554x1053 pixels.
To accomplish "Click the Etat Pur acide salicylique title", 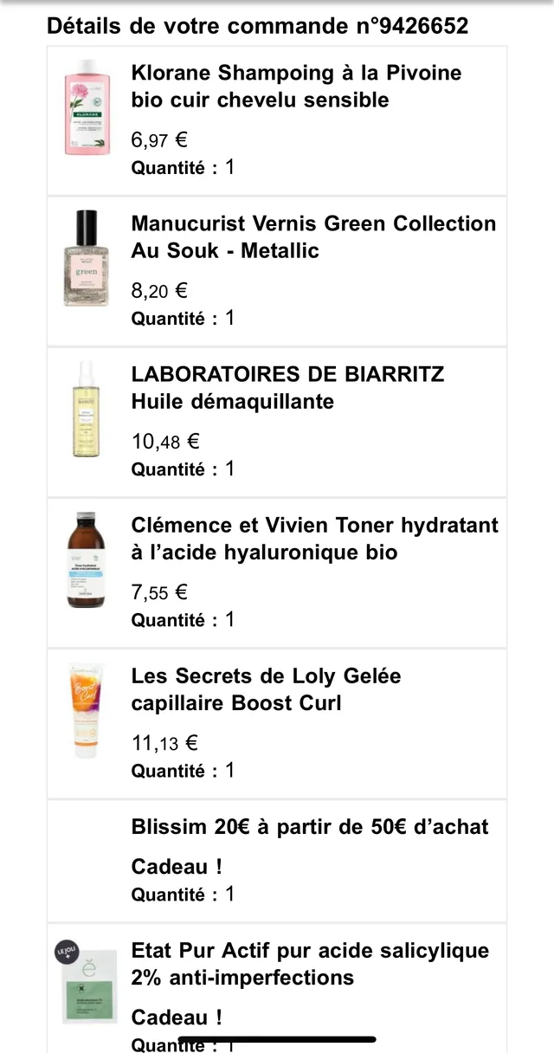I will [x=310, y=964].
